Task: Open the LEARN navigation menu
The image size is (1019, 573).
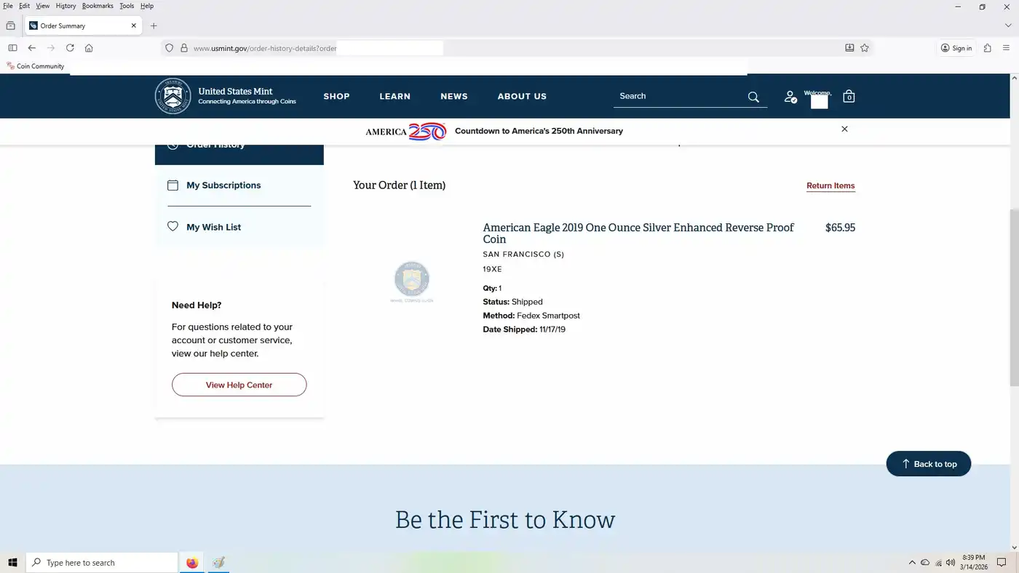Action: 394,97
